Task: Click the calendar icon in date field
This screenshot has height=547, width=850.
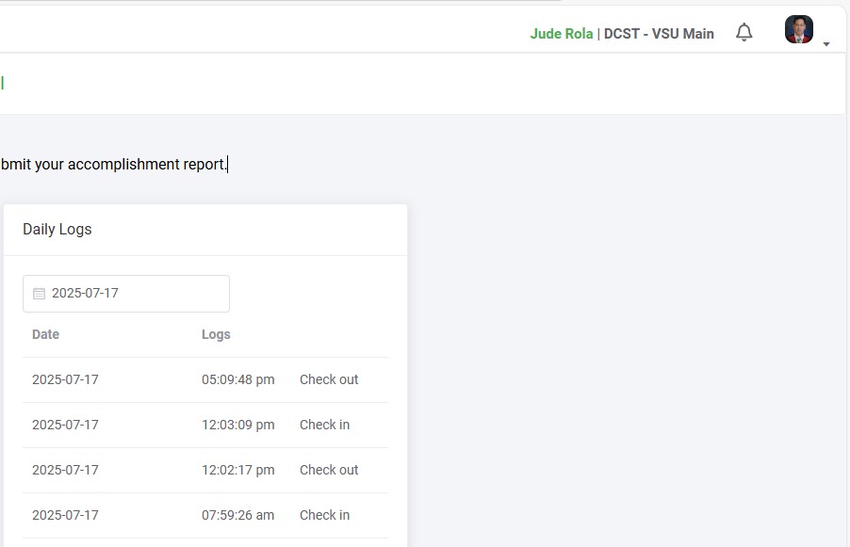Action: tap(39, 294)
